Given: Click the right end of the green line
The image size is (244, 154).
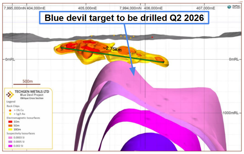Looking at the screenshot, I should click(163, 62).
